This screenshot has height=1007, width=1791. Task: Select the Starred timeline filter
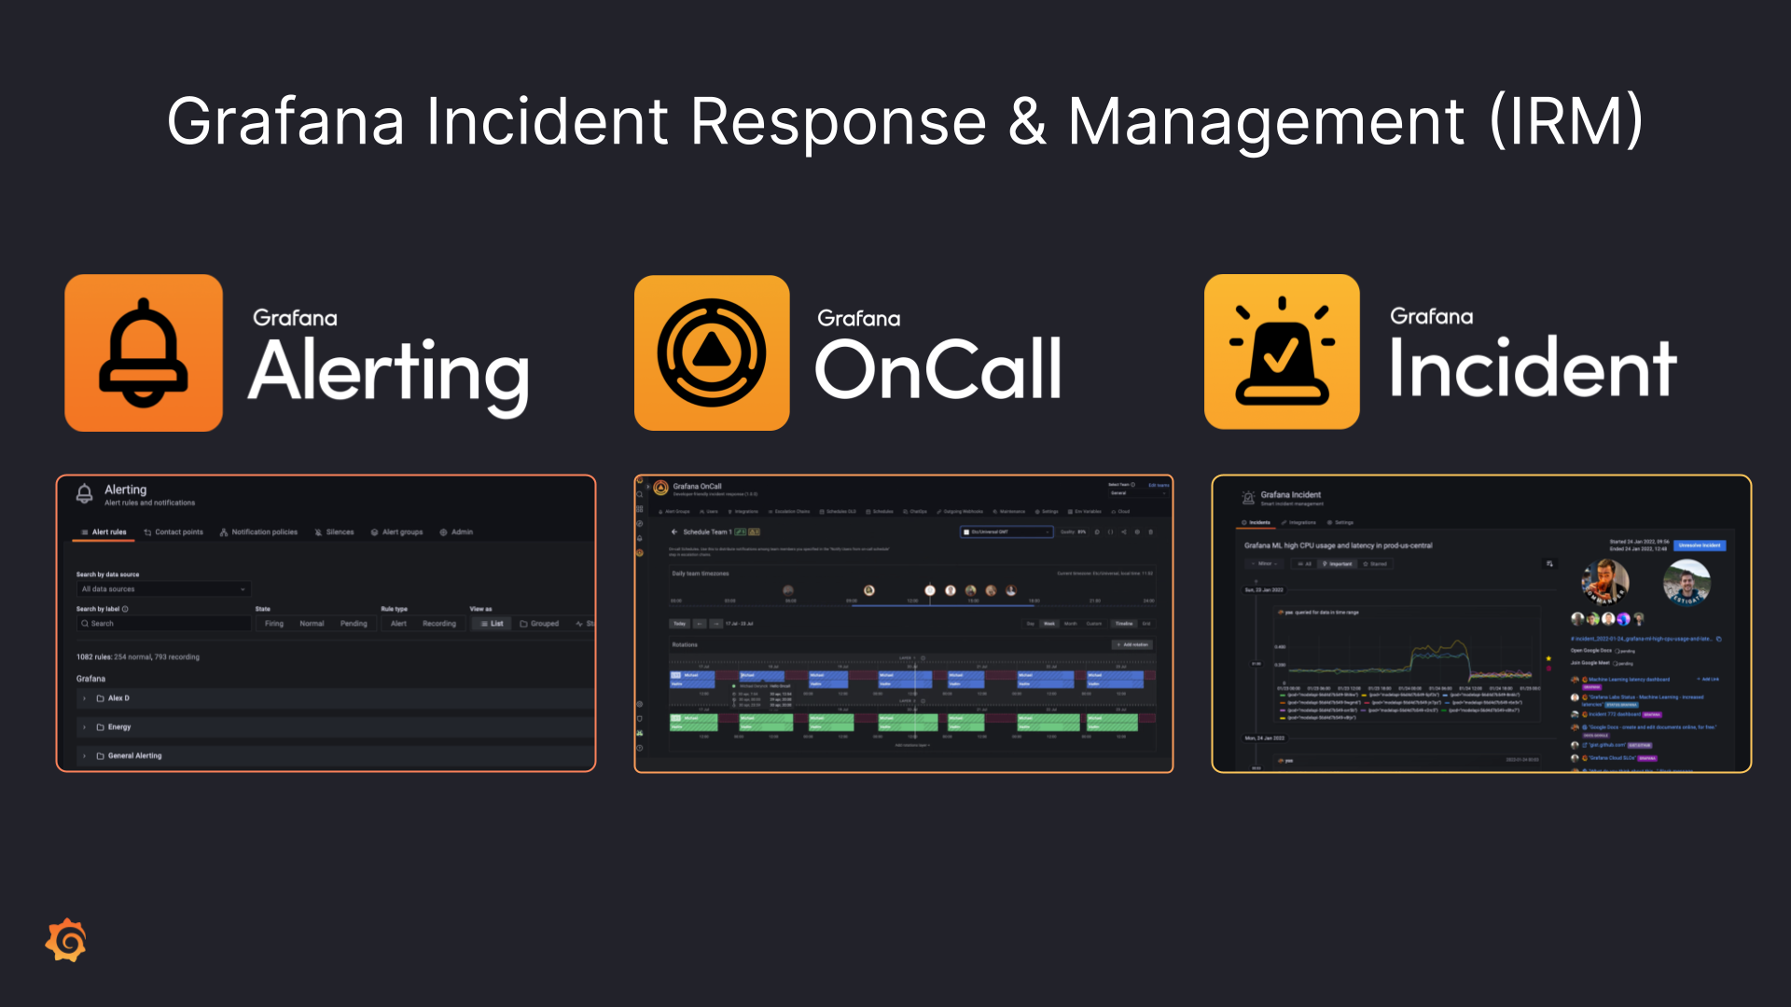tap(1375, 564)
